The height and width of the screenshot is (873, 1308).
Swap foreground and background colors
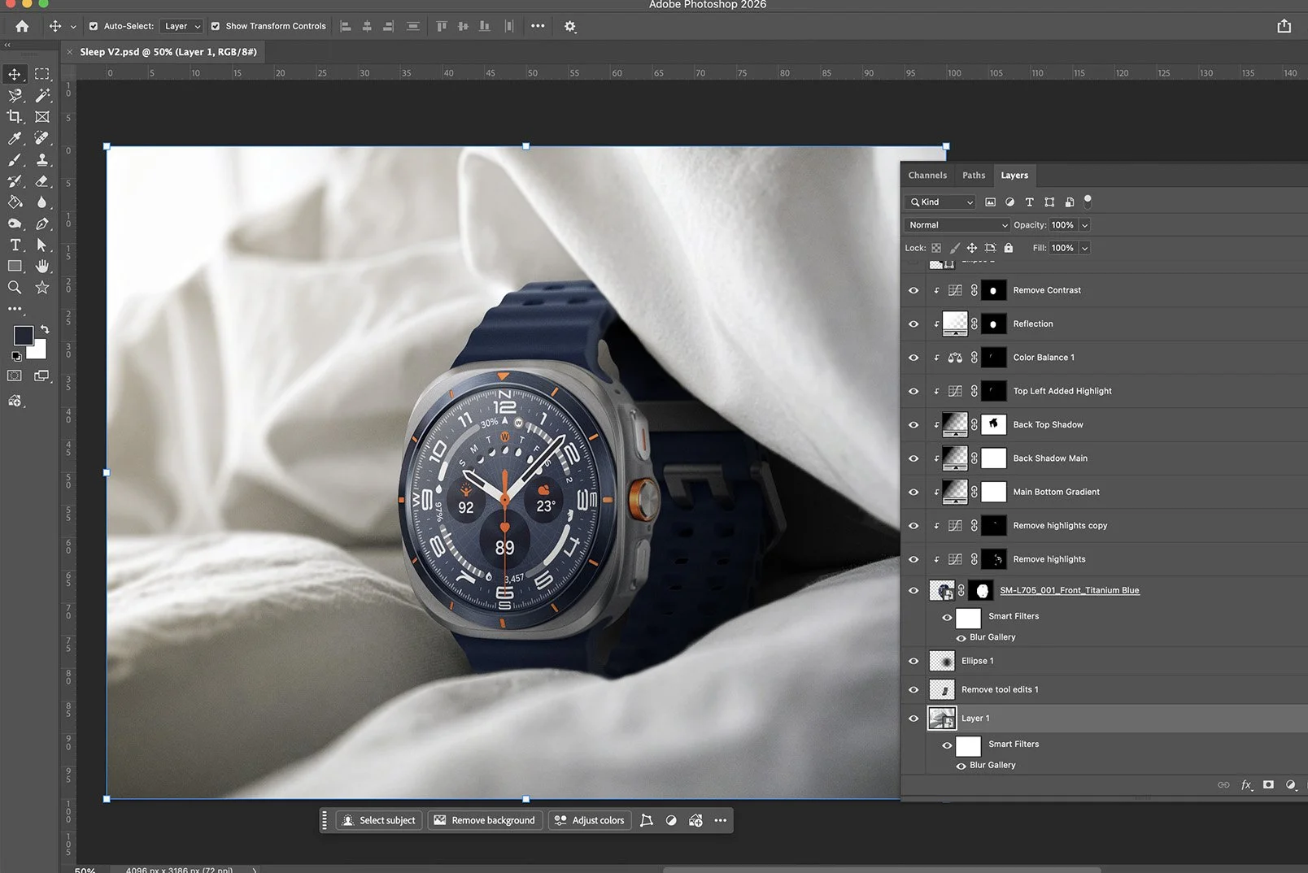coord(45,329)
